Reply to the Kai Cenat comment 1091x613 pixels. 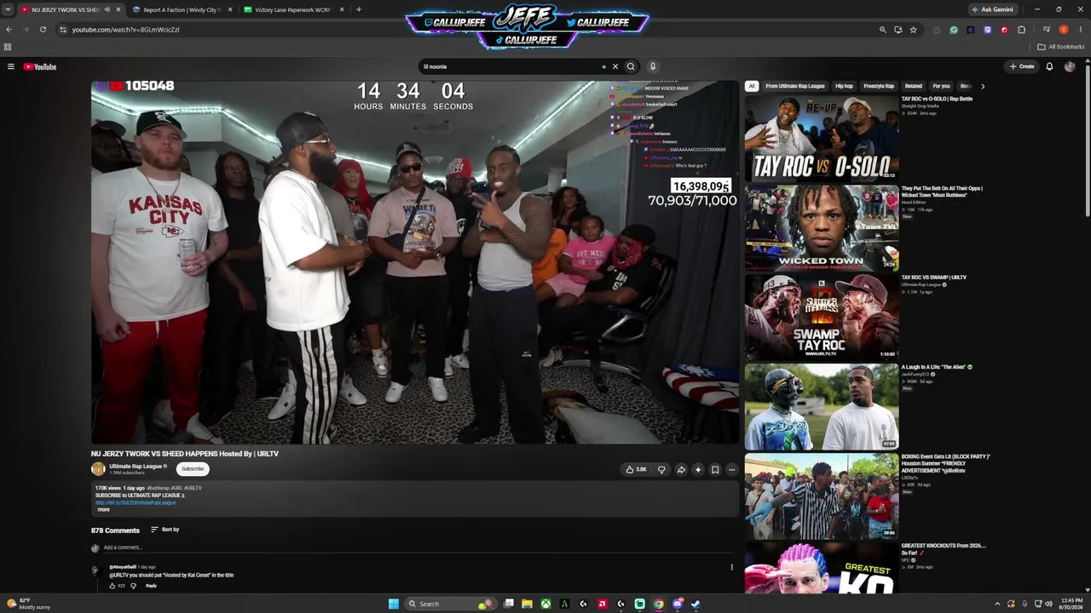(151, 586)
